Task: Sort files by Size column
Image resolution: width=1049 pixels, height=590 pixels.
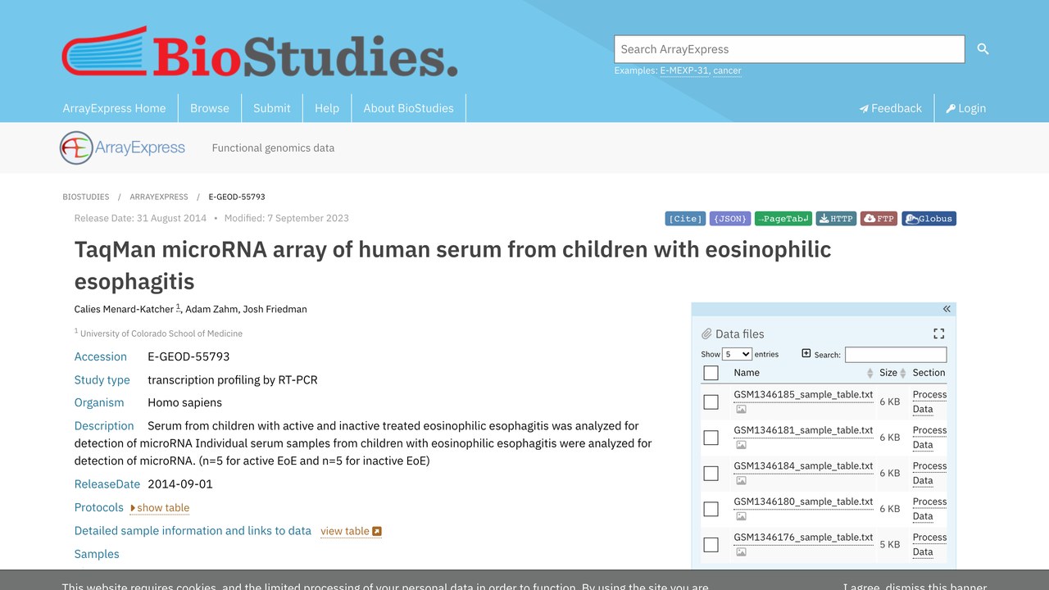Action: tap(892, 372)
